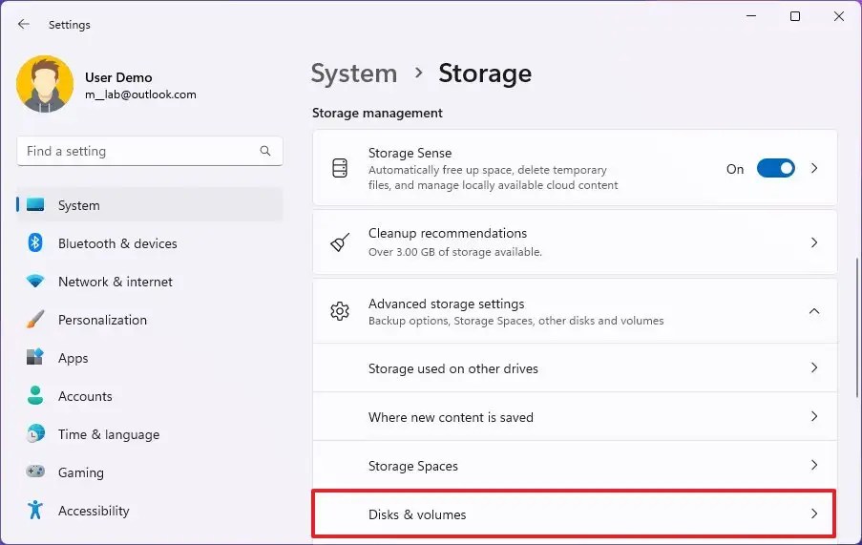Open the Personalization paintbrush icon

point(35,319)
